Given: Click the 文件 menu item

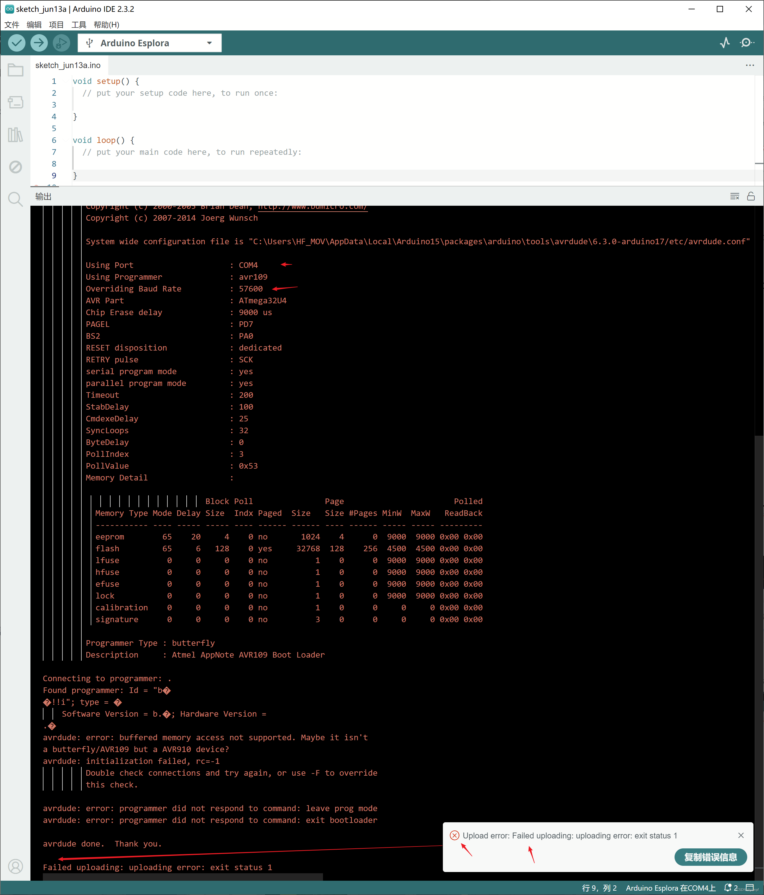Looking at the screenshot, I should (x=12, y=24).
